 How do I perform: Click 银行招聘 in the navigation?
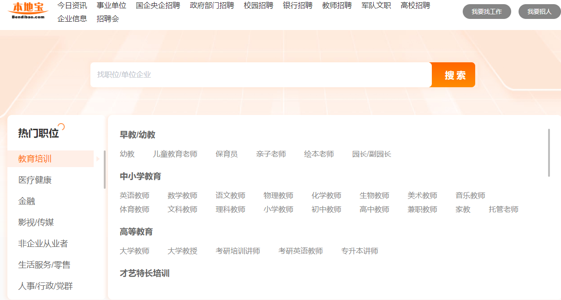click(x=298, y=6)
